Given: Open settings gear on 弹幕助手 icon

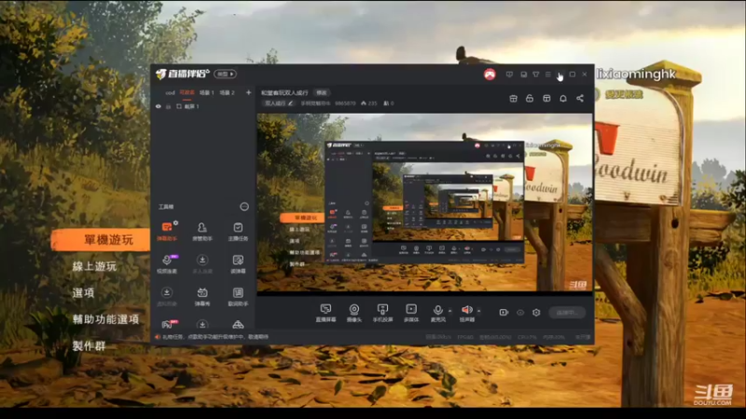Looking at the screenshot, I should (176, 223).
